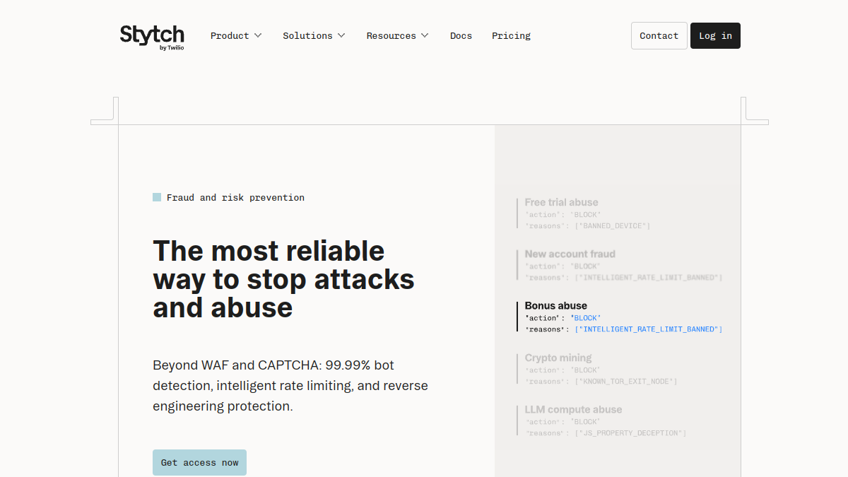Click the Fraud and risk prevention label
The height and width of the screenshot is (477, 848).
pos(235,198)
